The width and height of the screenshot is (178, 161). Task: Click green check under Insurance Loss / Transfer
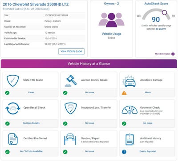click(x=65, y=123)
